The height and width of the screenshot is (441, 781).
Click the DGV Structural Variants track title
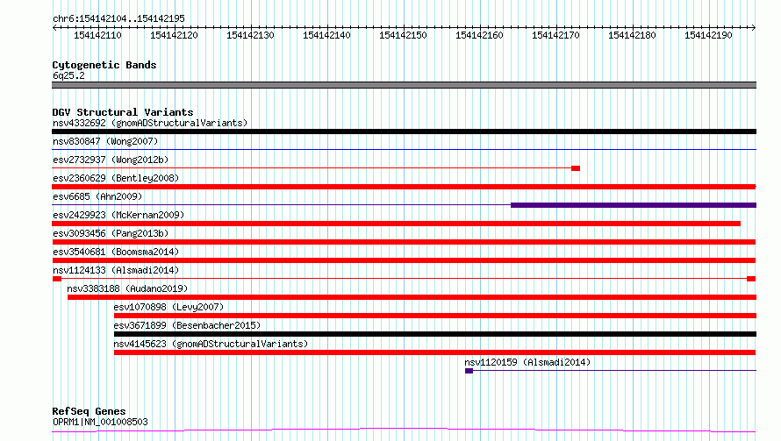pos(123,112)
